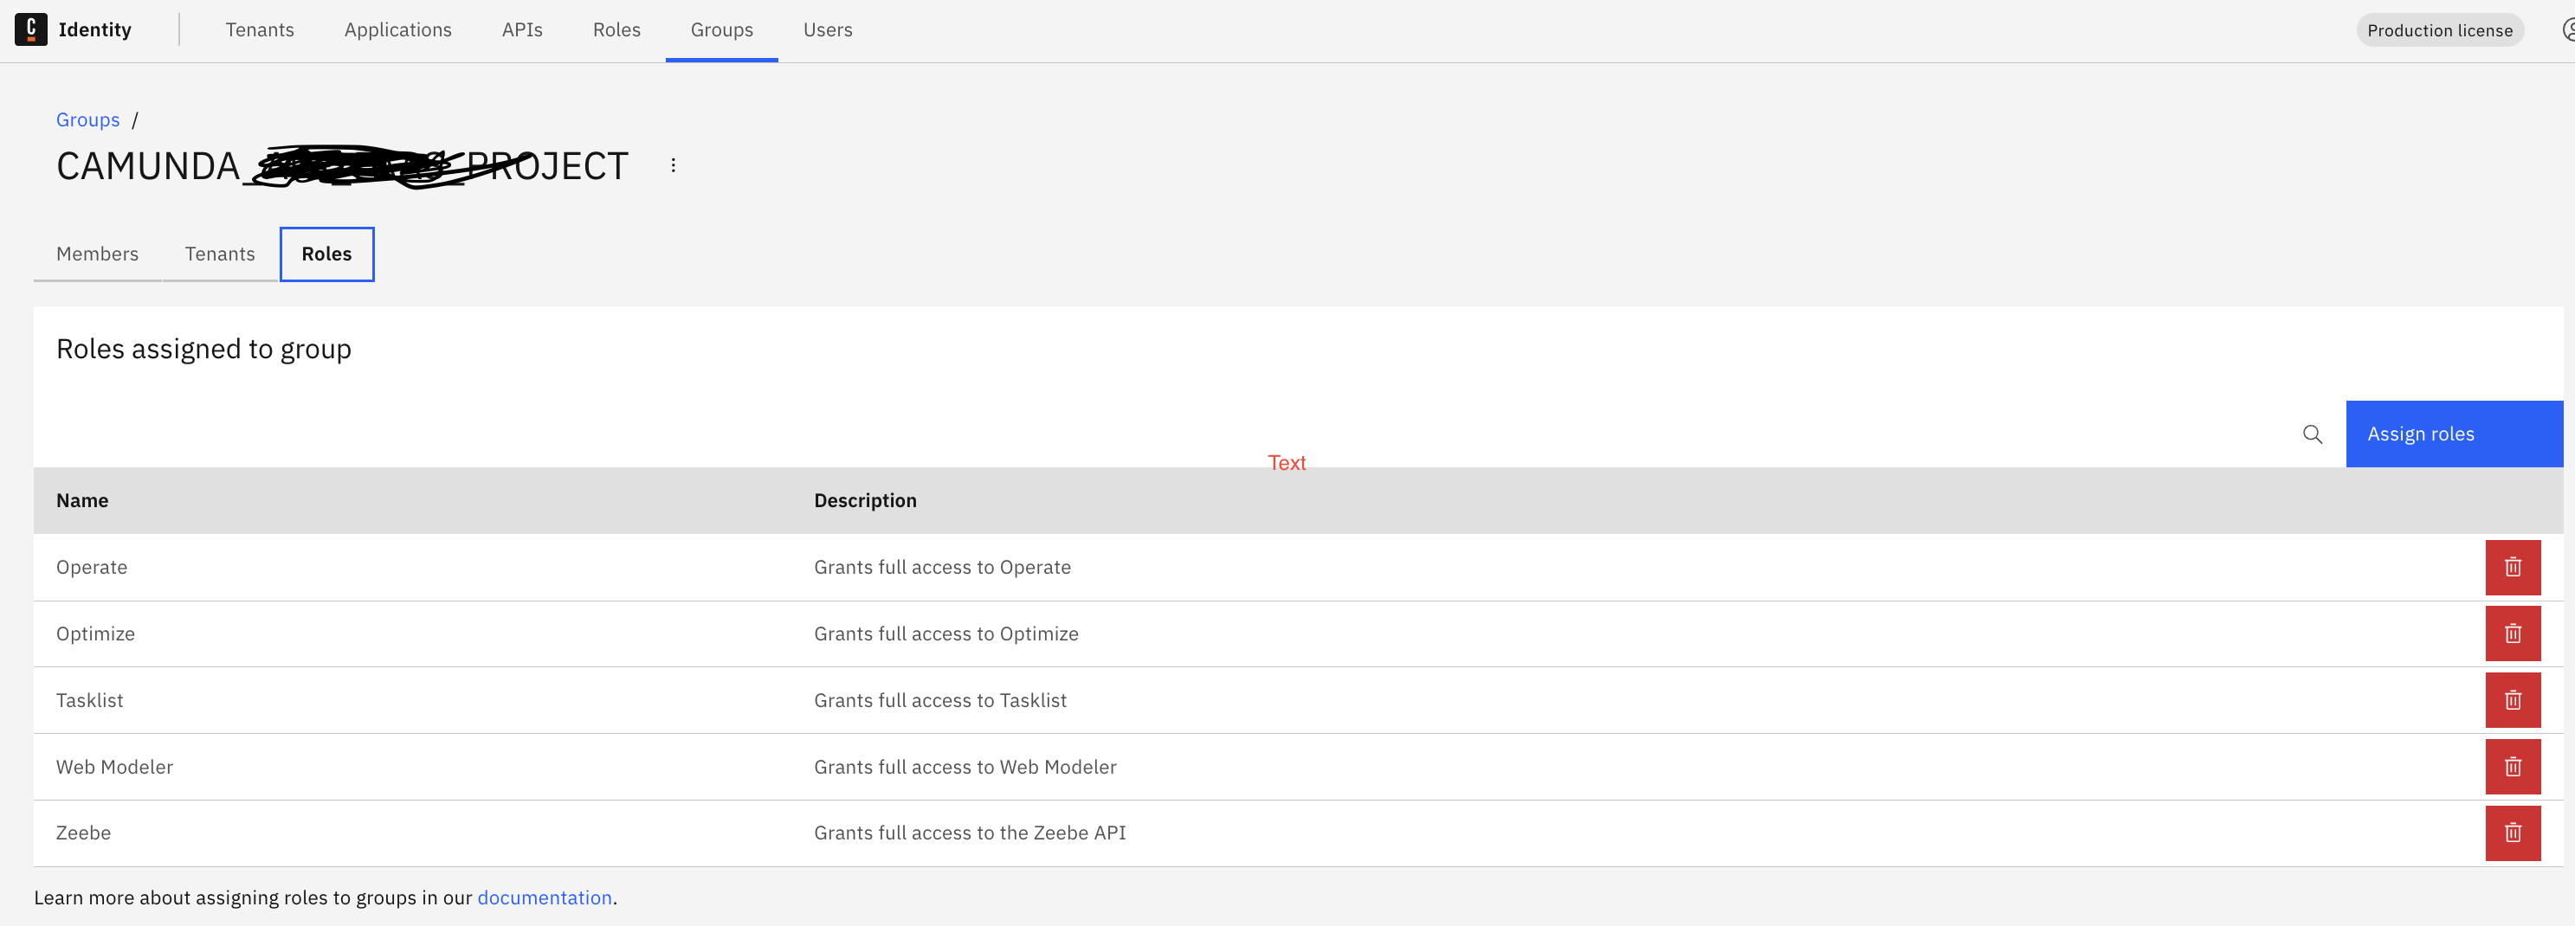Select the Tasklist role name cell
Viewport: 2575px width, 926px height.
coord(90,700)
